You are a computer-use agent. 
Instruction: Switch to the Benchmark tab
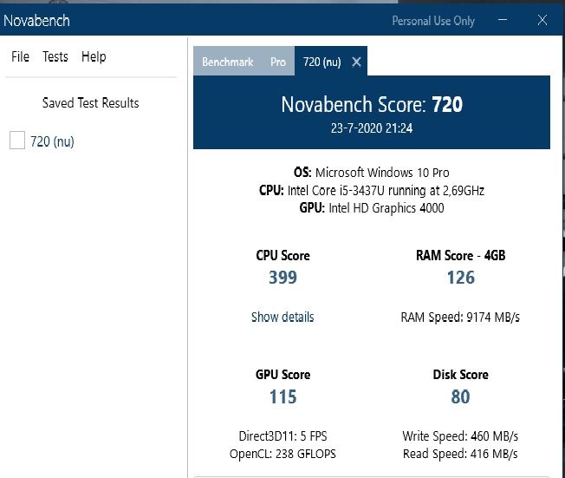tap(227, 62)
